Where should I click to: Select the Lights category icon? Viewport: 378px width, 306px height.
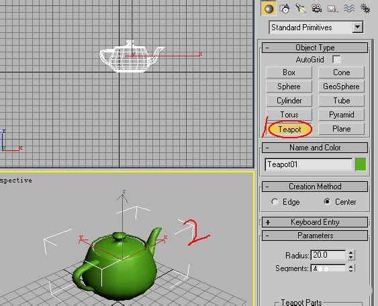pyautogui.click(x=301, y=9)
